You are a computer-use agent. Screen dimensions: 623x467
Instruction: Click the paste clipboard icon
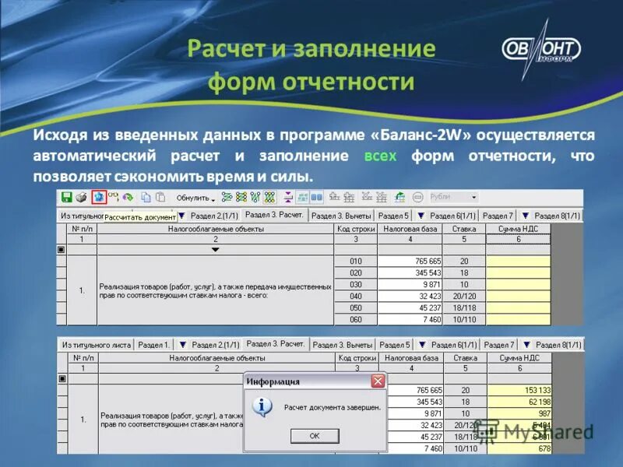coord(160,197)
